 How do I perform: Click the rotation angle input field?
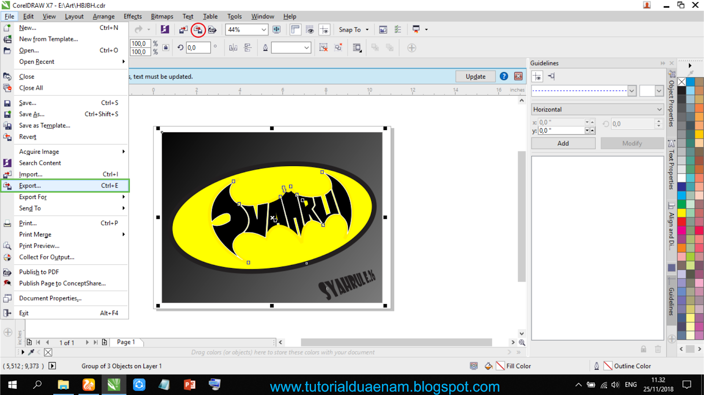pos(198,47)
